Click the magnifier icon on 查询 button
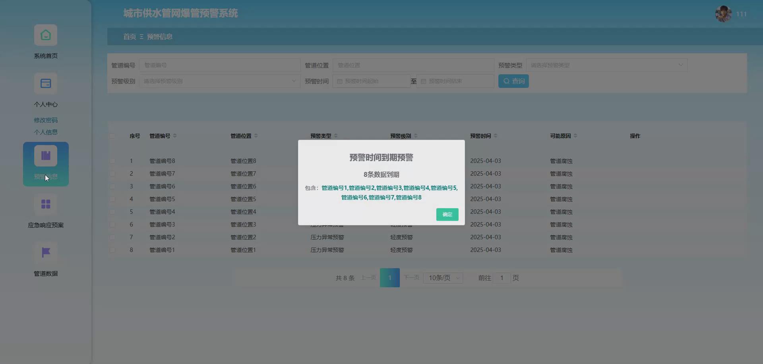This screenshot has height=364, width=763. [x=506, y=81]
